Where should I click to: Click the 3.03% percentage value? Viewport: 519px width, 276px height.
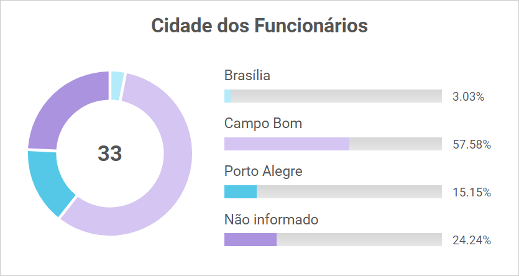point(468,96)
